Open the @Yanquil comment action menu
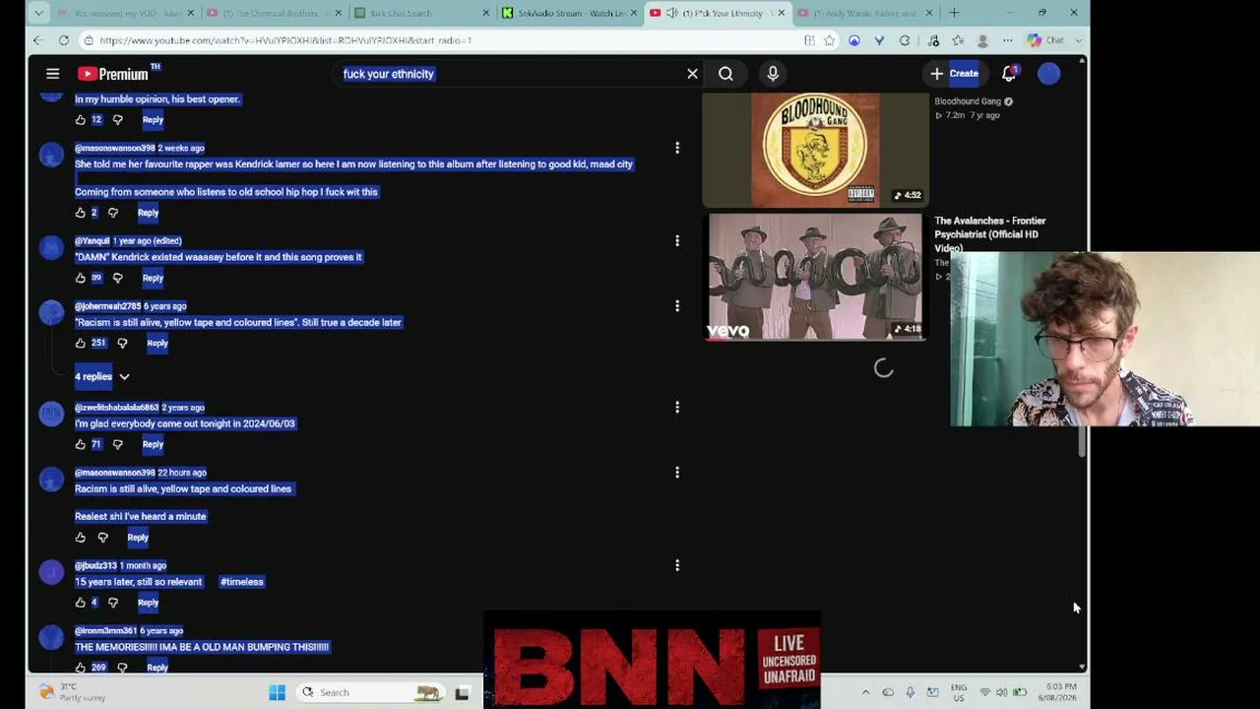This screenshot has height=709, width=1260. tap(677, 240)
